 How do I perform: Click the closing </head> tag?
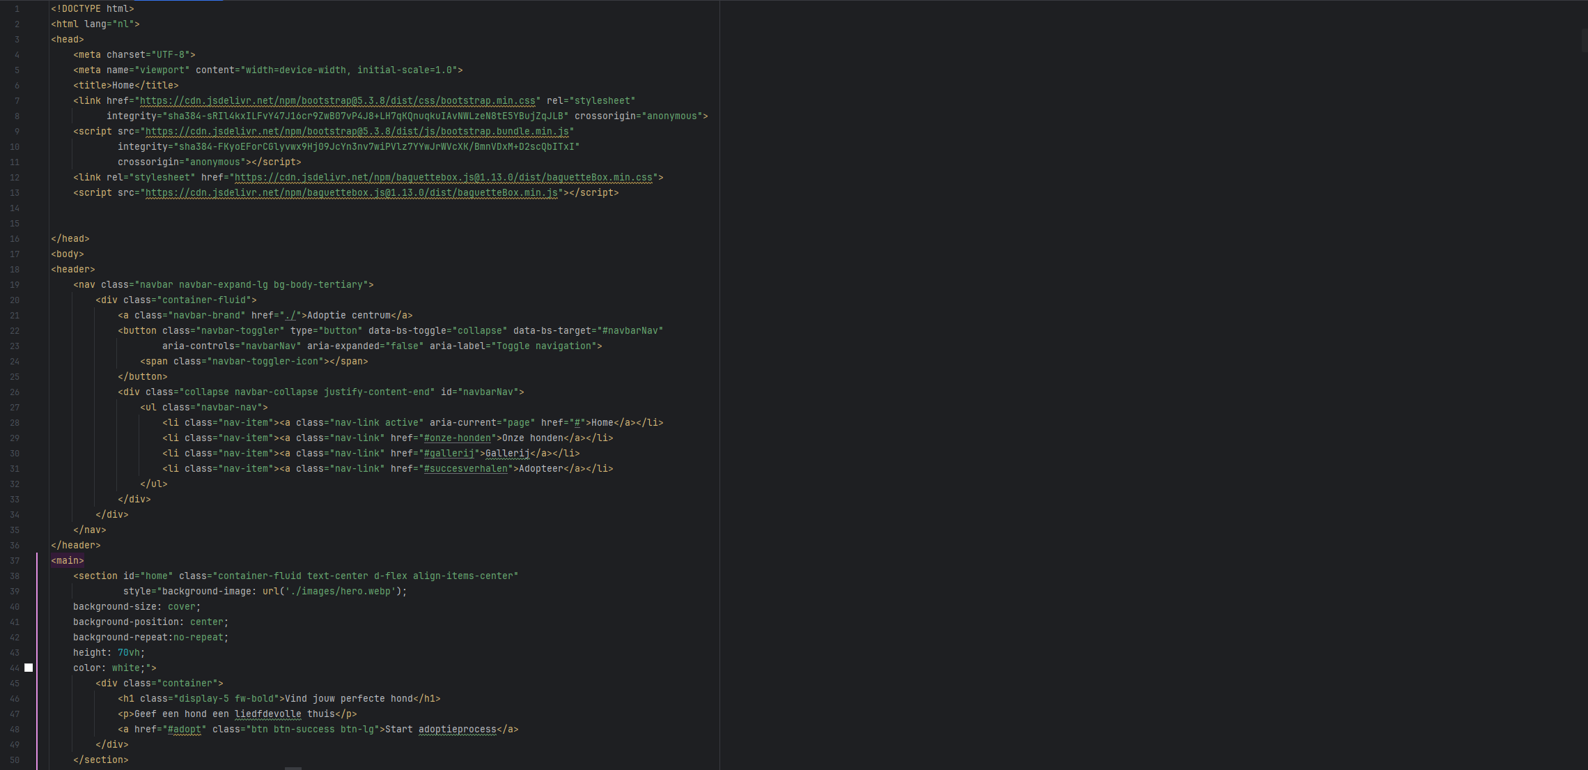click(x=70, y=239)
